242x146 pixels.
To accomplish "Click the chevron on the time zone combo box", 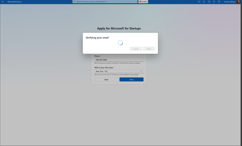I will coord(141,71).
